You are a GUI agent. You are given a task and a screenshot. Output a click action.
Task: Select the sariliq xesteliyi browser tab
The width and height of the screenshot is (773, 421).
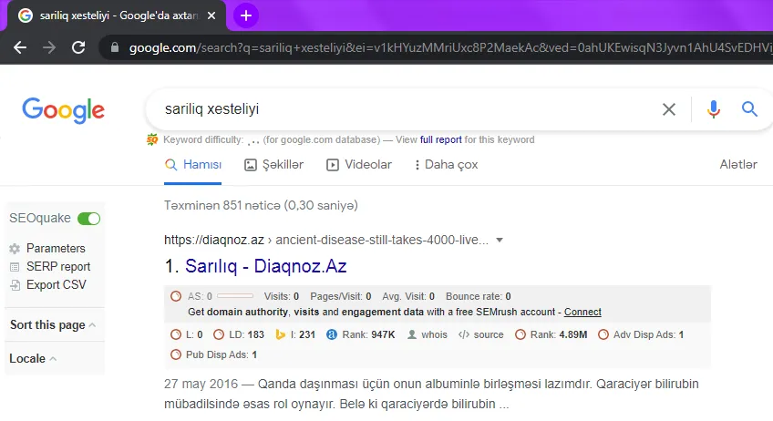click(117, 15)
